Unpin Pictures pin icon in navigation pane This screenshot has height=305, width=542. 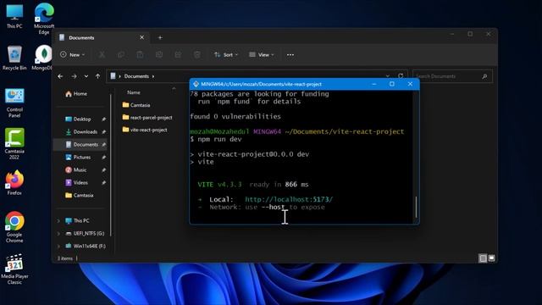pyautogui.click(x=103, y=157)
